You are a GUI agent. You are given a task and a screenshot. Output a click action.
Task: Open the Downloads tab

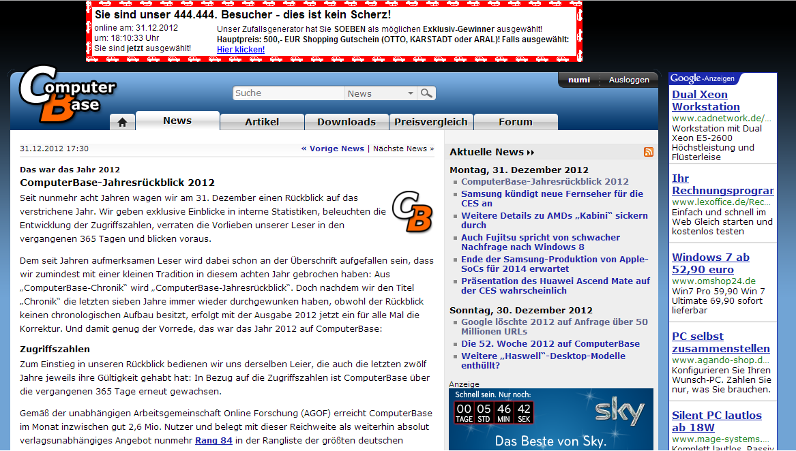pos(347,122)
